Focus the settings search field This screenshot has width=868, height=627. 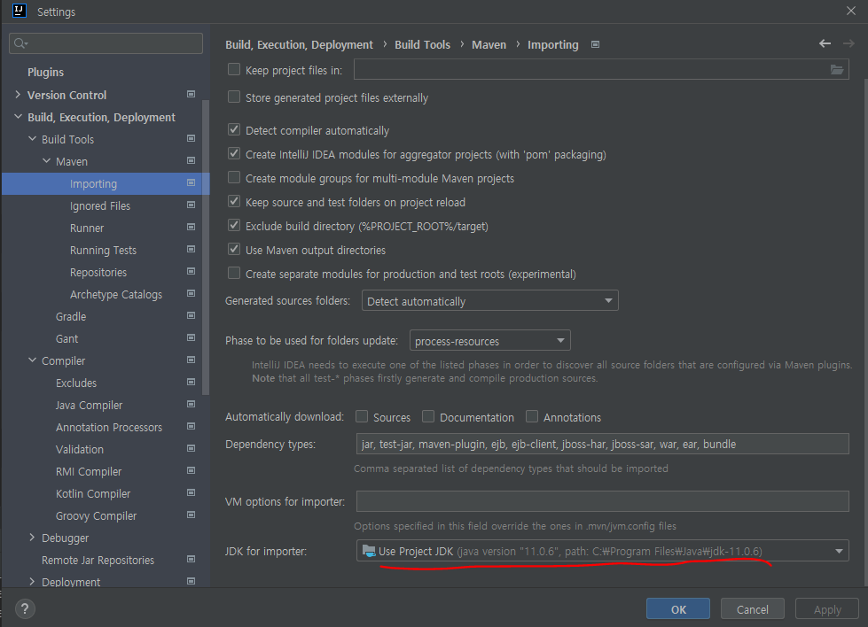click(106, 43)
